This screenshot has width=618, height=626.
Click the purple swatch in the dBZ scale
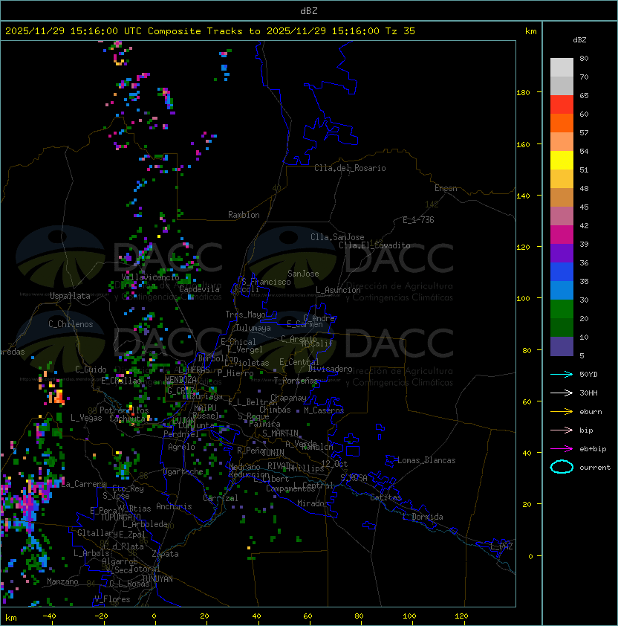pos(562,253)
